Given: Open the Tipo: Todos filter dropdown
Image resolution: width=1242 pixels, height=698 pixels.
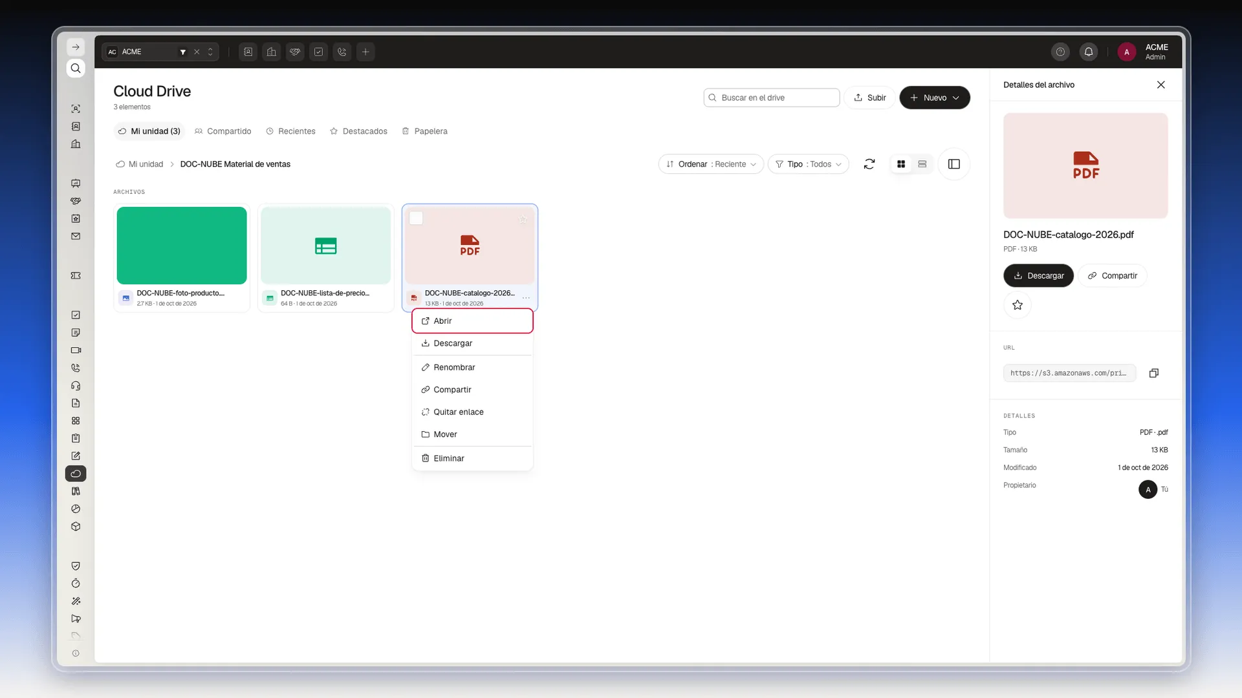Looking at the screenshot, I should [809, 164].
